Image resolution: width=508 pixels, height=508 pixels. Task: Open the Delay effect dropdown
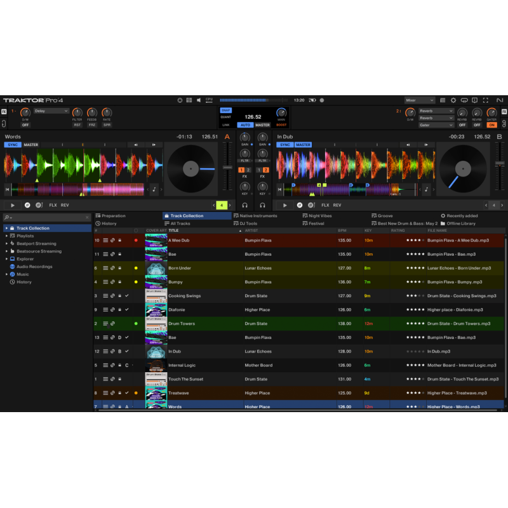click(51, 111)
